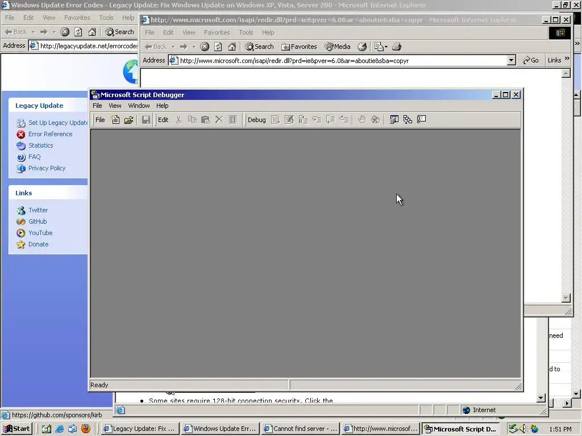This screenshot has height=436, width=582.
Task: Open Running Documents window icon
Action: pos(394,119)
